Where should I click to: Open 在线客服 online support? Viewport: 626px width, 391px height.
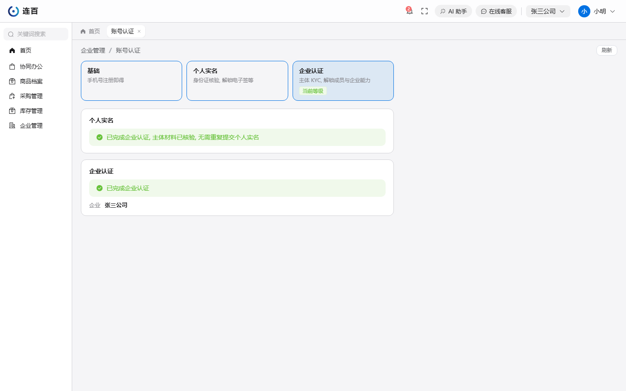(496, 11)
